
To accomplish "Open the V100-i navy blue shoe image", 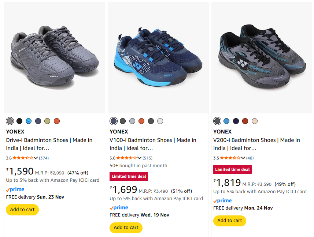I will click(158, 58).
